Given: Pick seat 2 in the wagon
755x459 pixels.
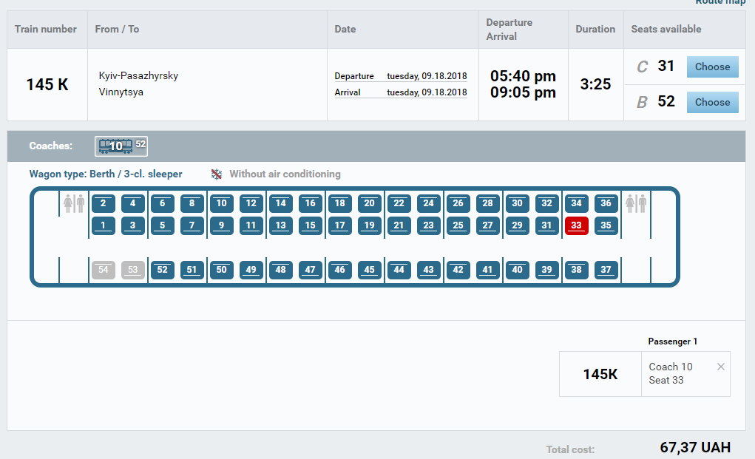Looking at the screenshot, I should 103,203.
